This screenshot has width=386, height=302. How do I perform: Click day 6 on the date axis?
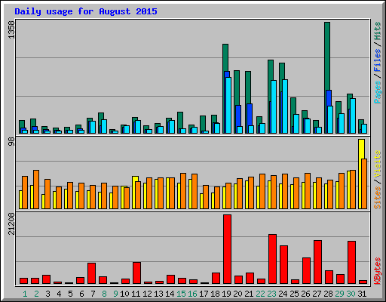click(81, 294)
